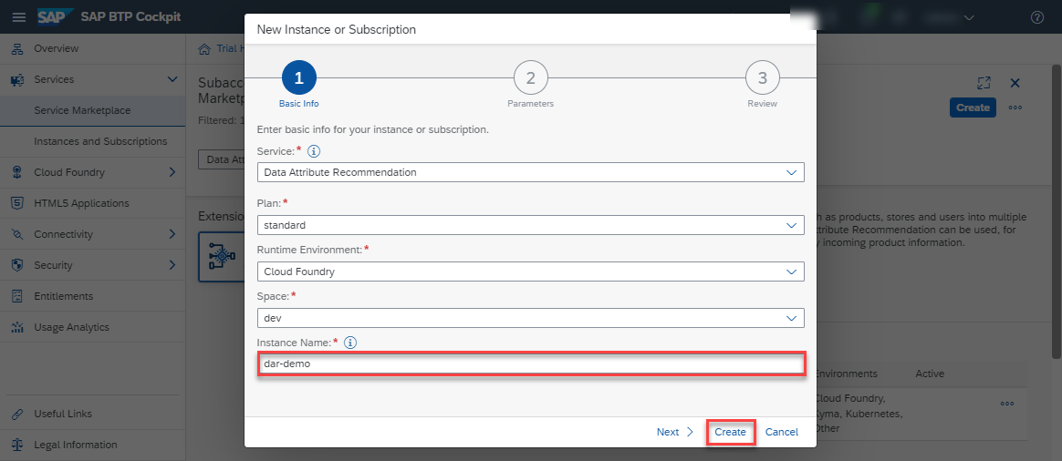The height and width of the screenshot is (461, 1062).
Task: Open the Legal Information entry
Action: 92,445
